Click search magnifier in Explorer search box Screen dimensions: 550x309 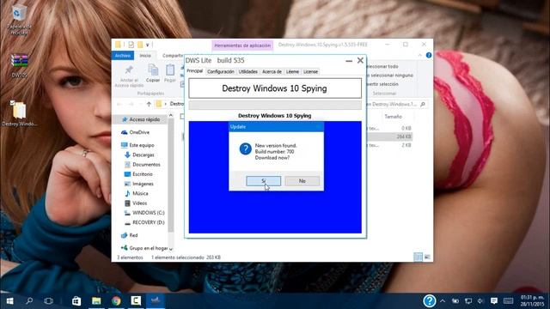[423, 104]
